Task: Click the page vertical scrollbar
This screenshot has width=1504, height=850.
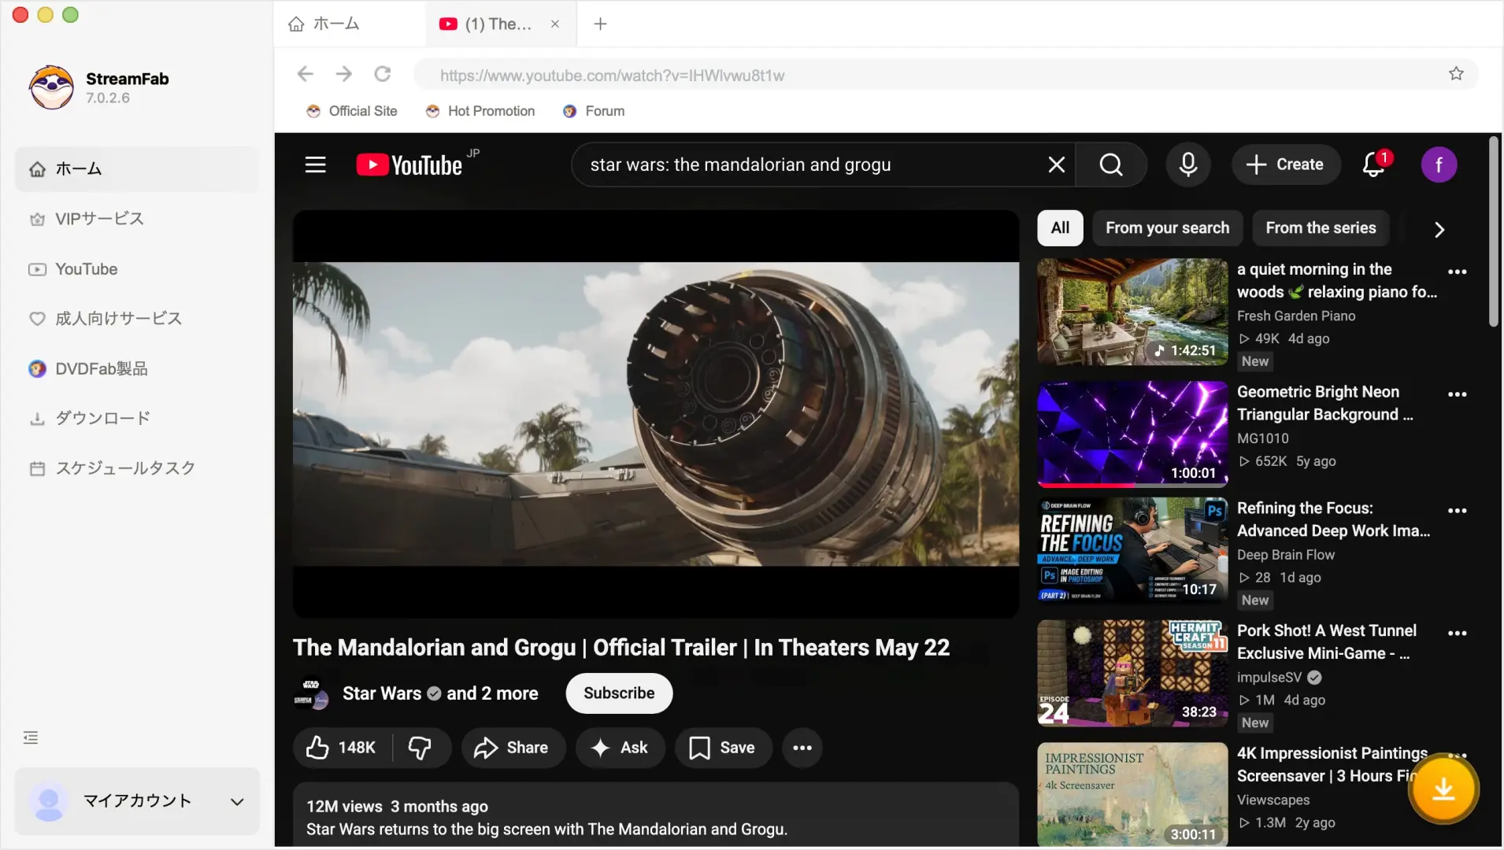Action: coord(1493,232)
